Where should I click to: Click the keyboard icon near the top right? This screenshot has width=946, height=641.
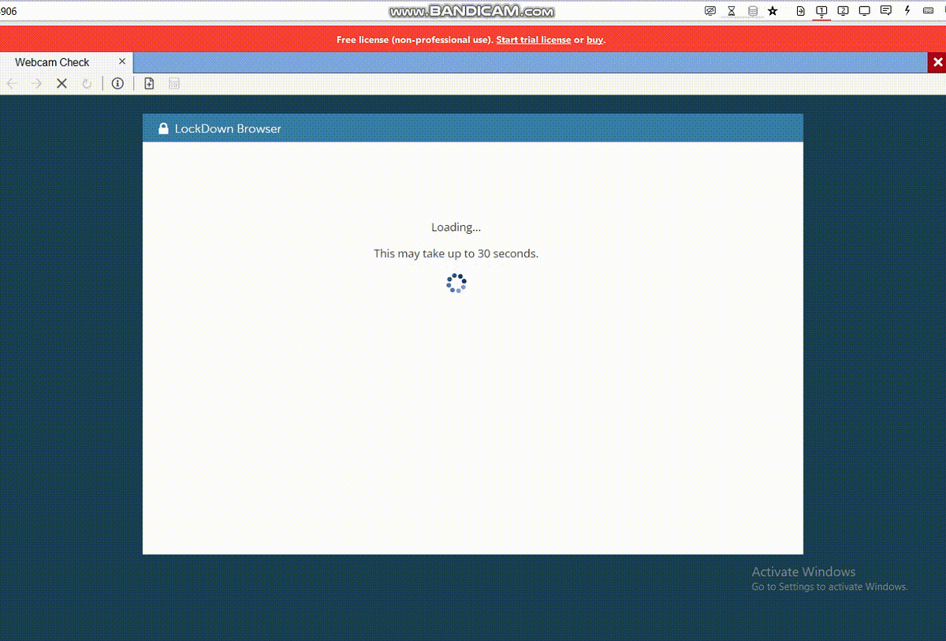pos(929,10)
